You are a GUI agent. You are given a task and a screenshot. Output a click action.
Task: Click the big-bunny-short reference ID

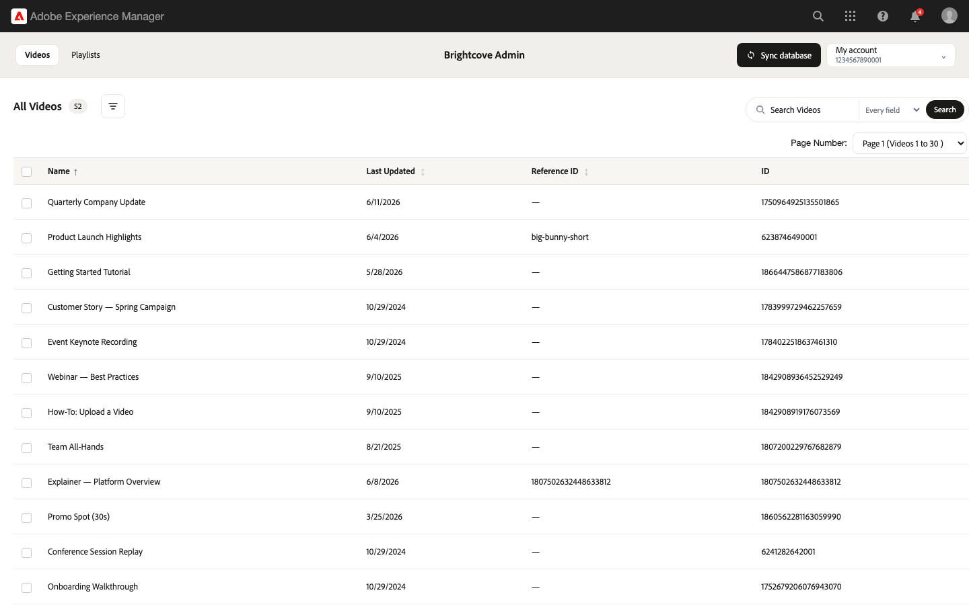click(560, 237)
